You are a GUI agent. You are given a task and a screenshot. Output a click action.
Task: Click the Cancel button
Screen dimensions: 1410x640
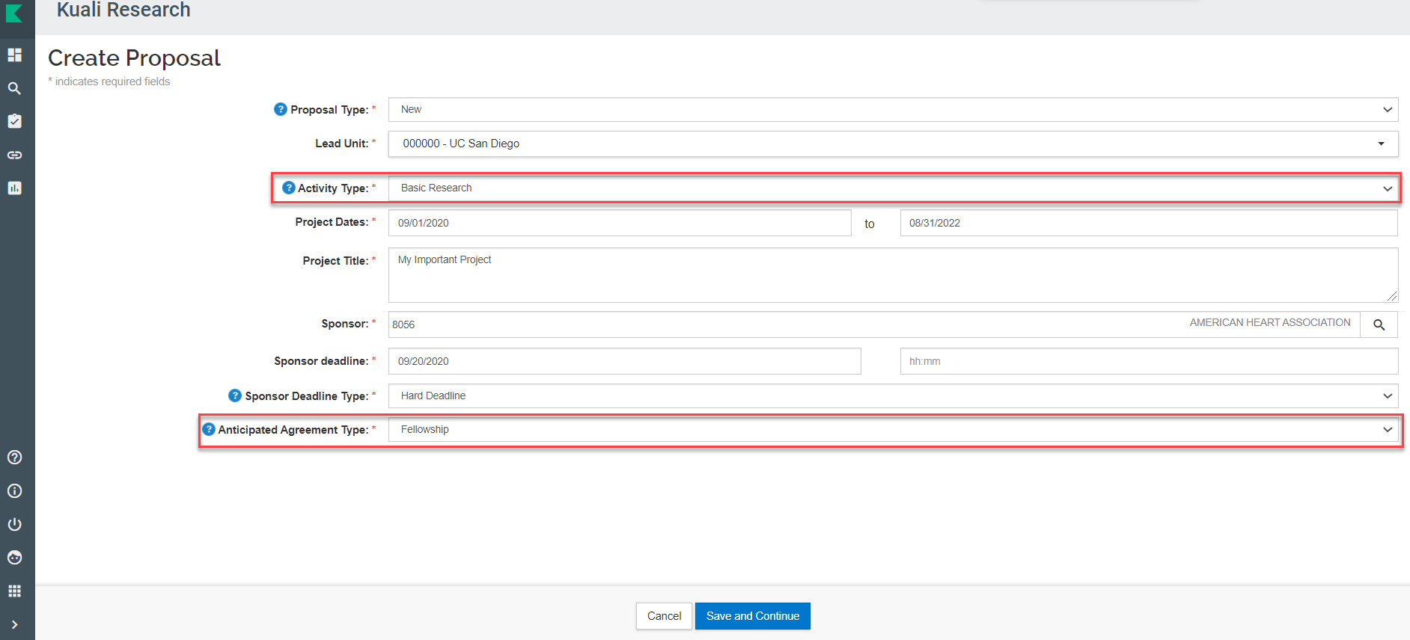[664, 616]
